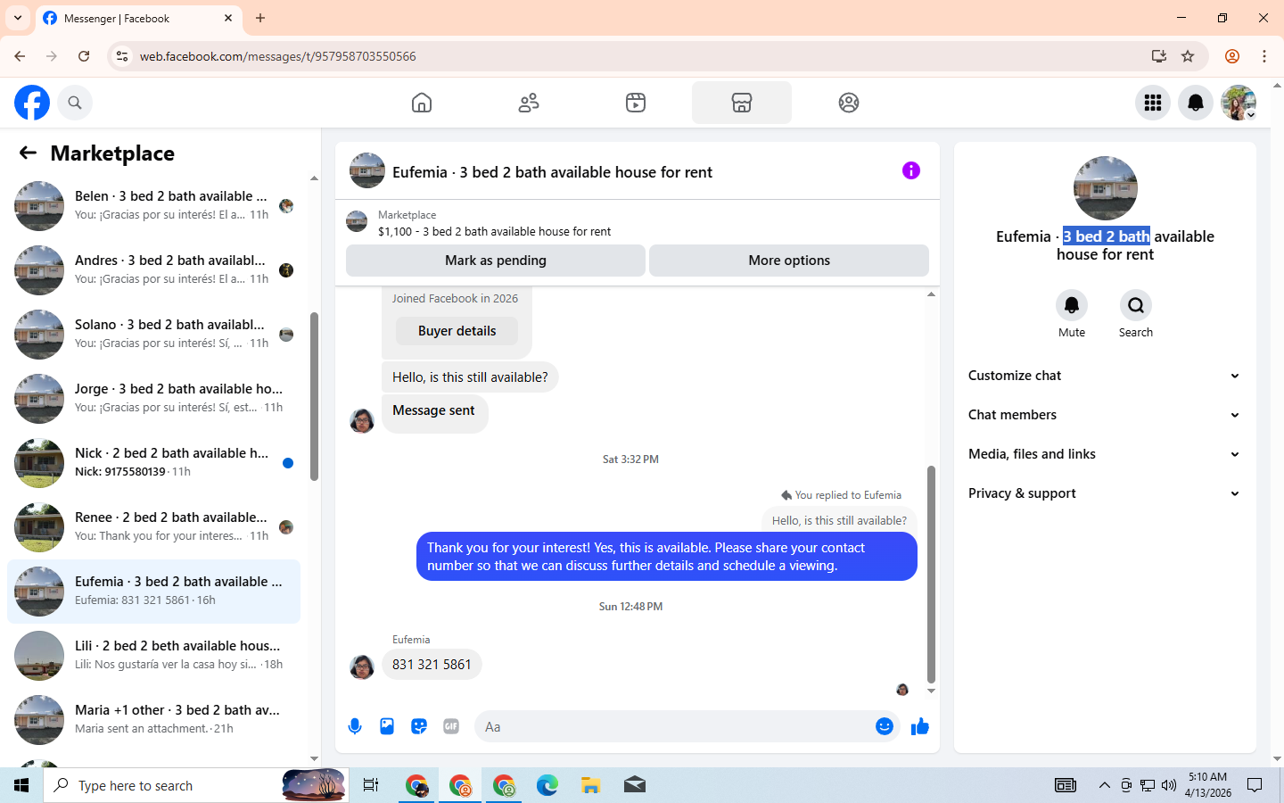Click the message bubble '831 321 5861'
Screen dimensions: 1284x803
pyautogui.click(x=432, y=665)
